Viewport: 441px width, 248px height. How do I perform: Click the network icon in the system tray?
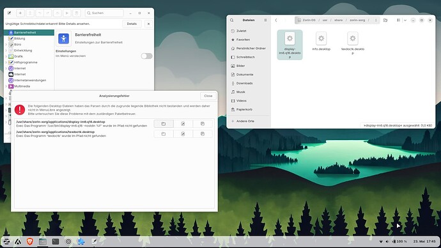[381, 242]
